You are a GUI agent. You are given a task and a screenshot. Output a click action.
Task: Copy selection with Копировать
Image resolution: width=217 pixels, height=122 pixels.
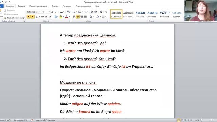pos(11,14)
